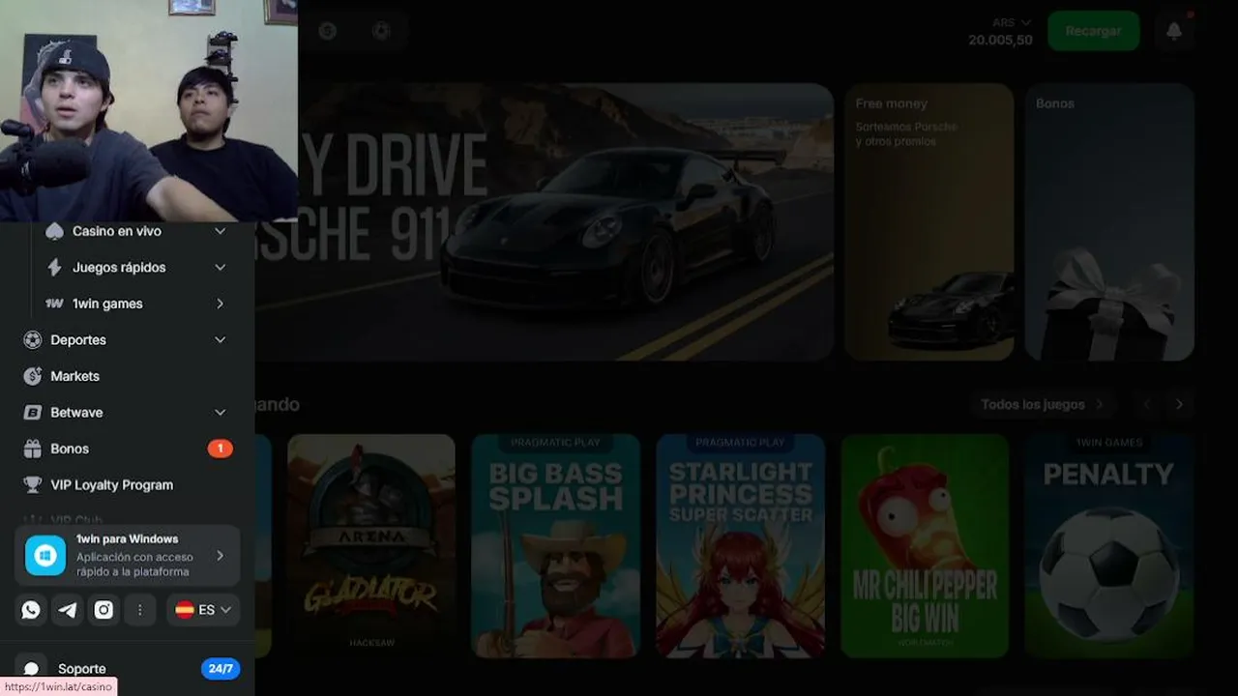Expand the Juegos rápidos chevron
The image size is (1238, 696).
pos(220,267)
